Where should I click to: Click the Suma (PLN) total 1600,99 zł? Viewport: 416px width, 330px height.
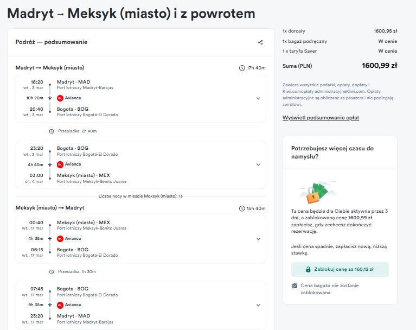[x=379, y=66]
